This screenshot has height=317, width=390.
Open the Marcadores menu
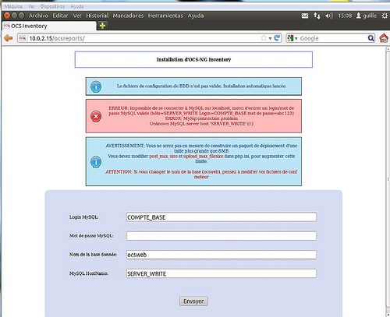click(128, 16)
